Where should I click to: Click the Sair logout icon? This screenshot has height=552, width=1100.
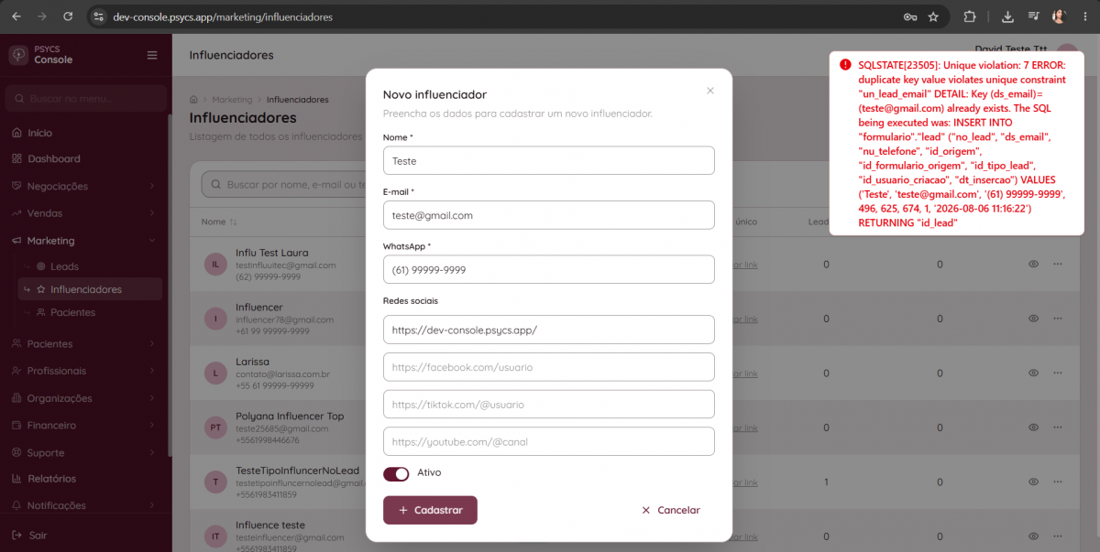(17, 535)
